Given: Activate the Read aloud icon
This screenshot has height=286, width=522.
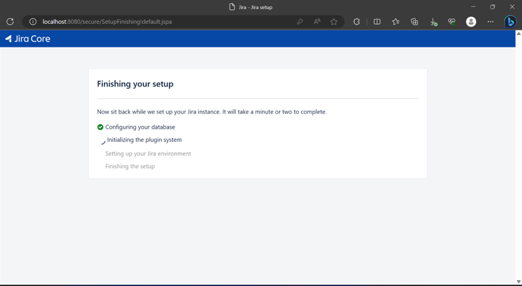Looking at the screenshot, I should point(317,22).
